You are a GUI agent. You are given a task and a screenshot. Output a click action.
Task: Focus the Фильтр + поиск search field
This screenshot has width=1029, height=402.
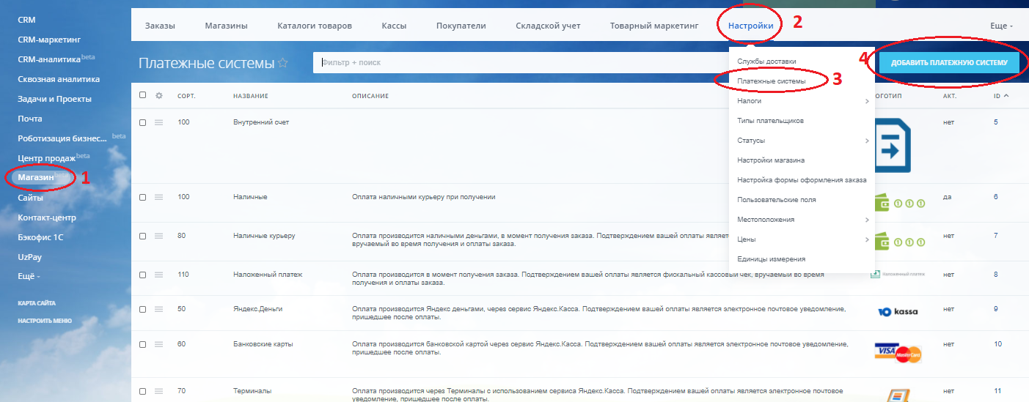513,63
